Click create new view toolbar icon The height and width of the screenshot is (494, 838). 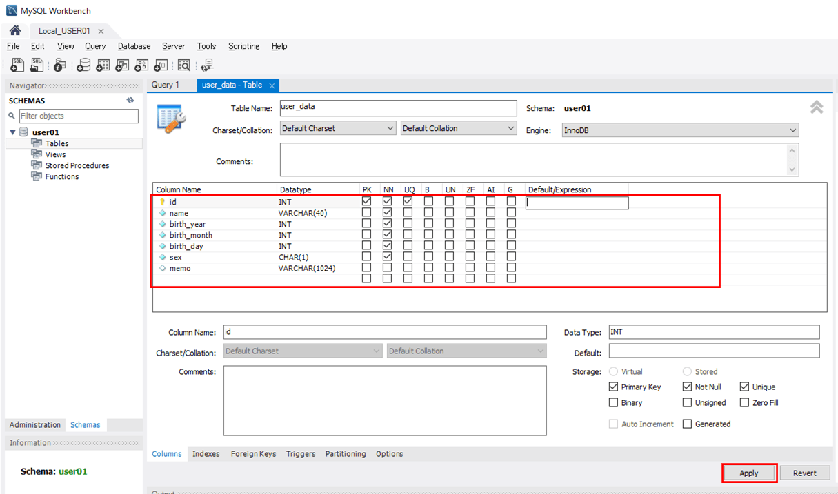coord(122,65)
